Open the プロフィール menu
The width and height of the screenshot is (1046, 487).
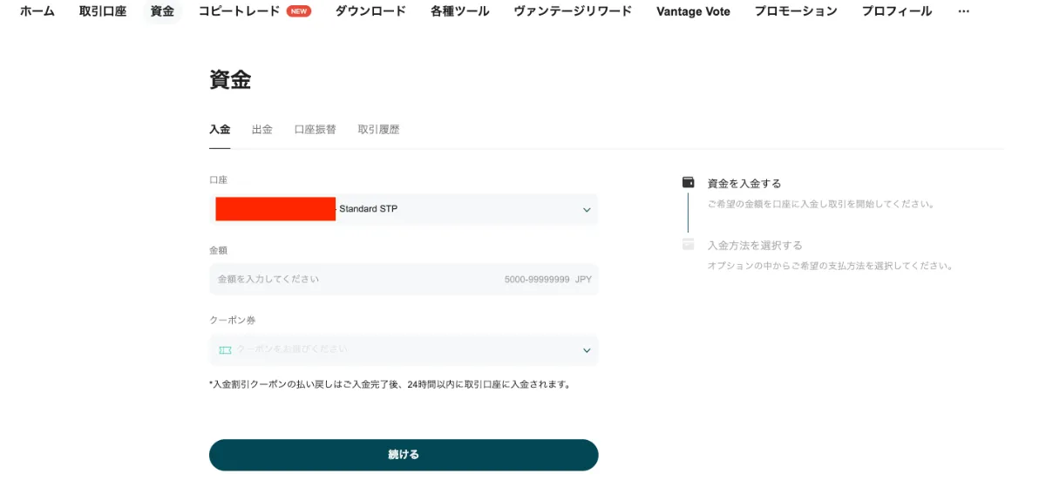897,11
